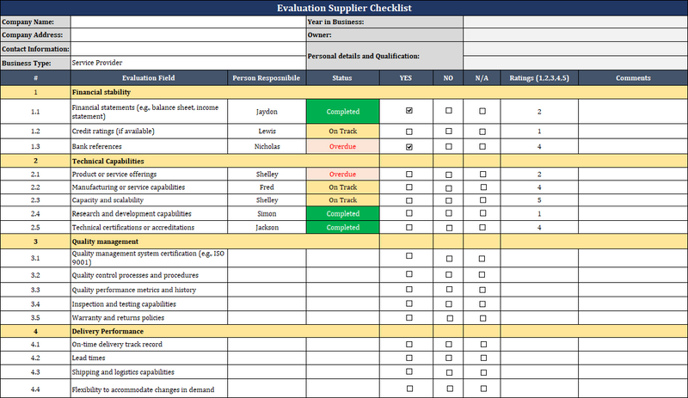688x398 pixels.
Task: Select Overdue status for Bank references
Action: pyautogui.click(x=342, y=146)
